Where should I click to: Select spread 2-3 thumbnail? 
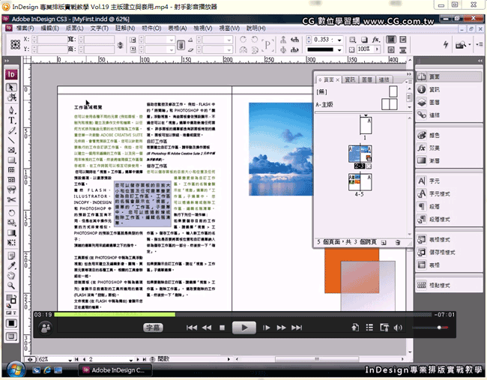pyautogui.click(x=360, y=154)
